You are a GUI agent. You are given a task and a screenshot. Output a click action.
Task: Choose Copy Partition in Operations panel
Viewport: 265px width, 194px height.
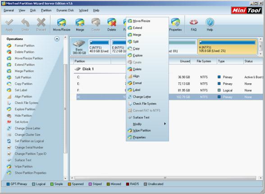point(23,84)
